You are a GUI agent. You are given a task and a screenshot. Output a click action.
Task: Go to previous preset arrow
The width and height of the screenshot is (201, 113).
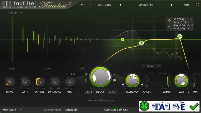(x=121, y=5)
